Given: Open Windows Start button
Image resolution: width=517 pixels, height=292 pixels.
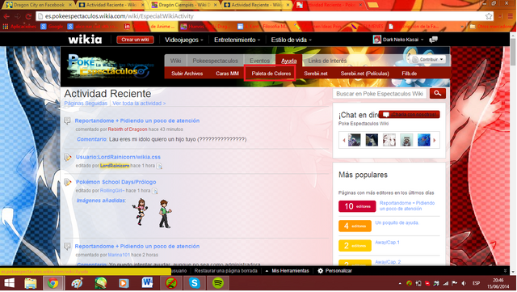Looking at the screenshot, I should point(9,283).
